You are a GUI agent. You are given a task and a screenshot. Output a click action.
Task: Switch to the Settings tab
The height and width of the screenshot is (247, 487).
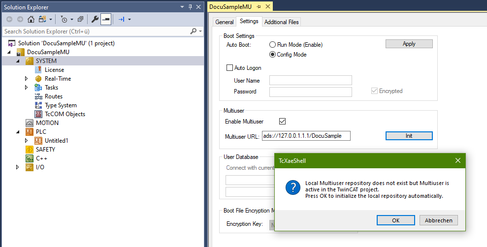pos(249,21)
